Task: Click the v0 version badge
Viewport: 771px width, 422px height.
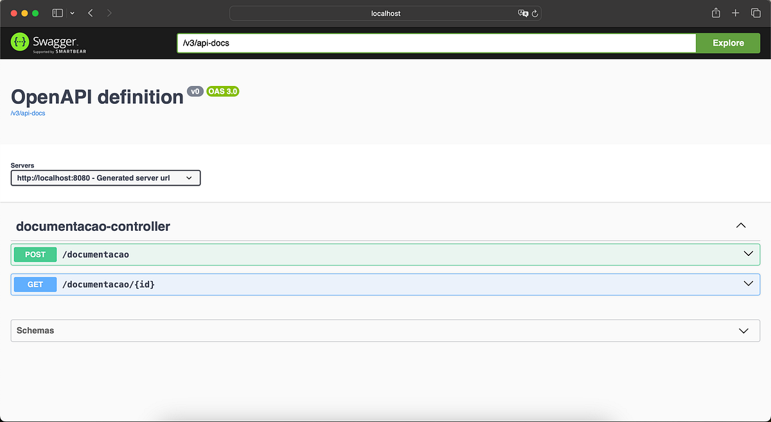Action: tap(195, 91)
